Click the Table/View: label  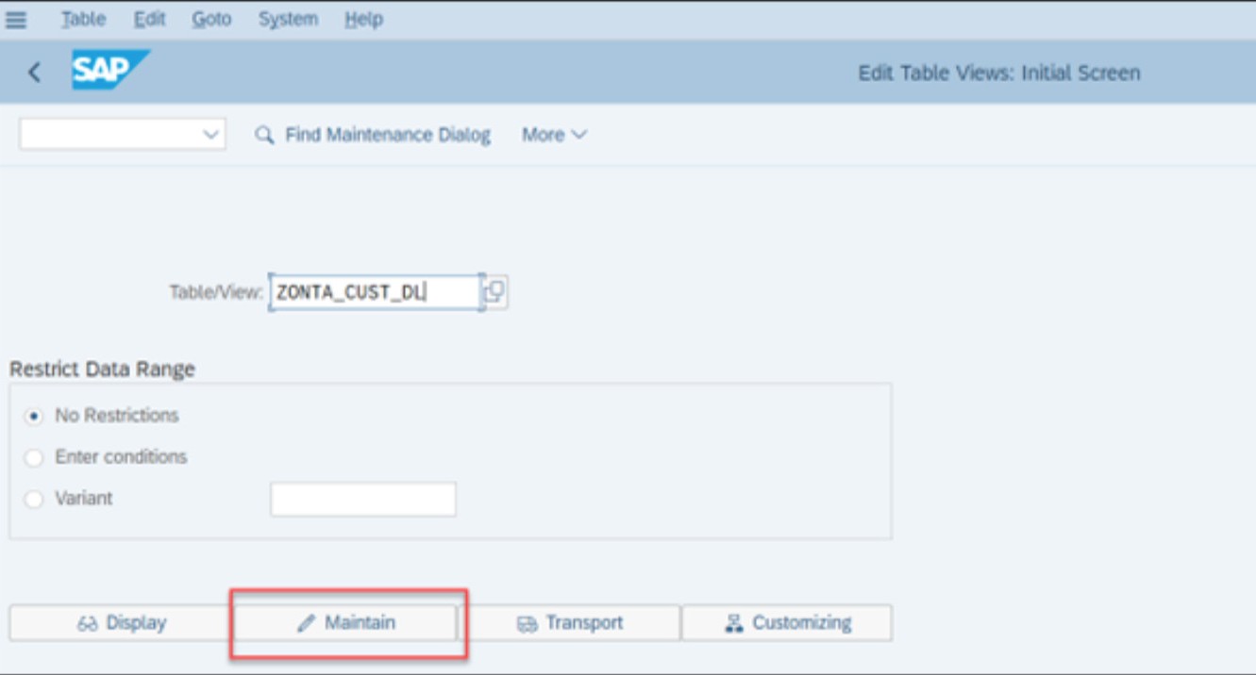pyautogui.click(x=216, y=292)
